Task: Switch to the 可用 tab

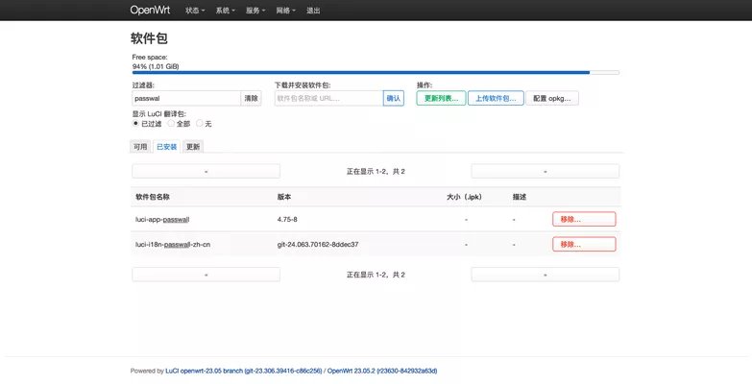Action: pyautogui.click(x=140, y=147)
